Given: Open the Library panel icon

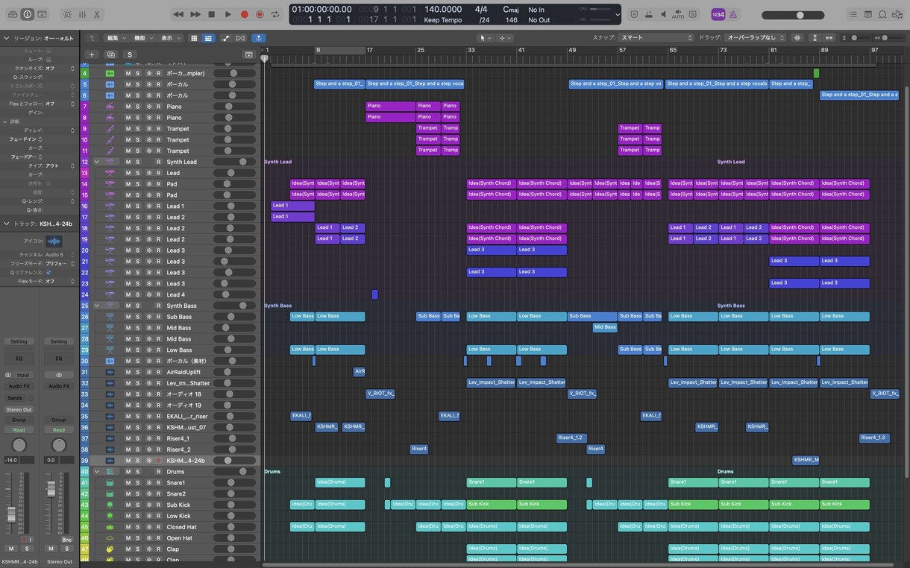Looking at the screenshot, I should coord(12,14).
